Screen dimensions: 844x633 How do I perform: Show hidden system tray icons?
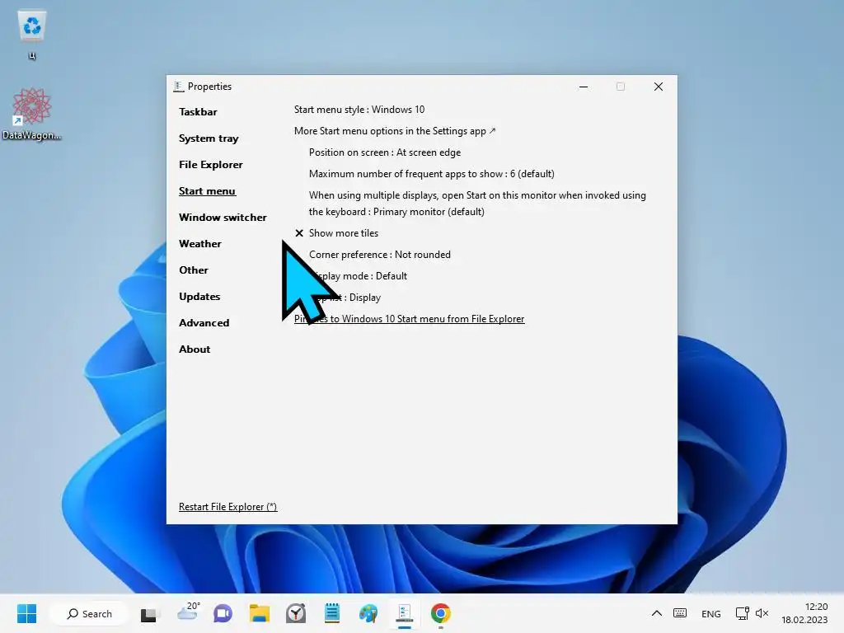coord(657,613)
